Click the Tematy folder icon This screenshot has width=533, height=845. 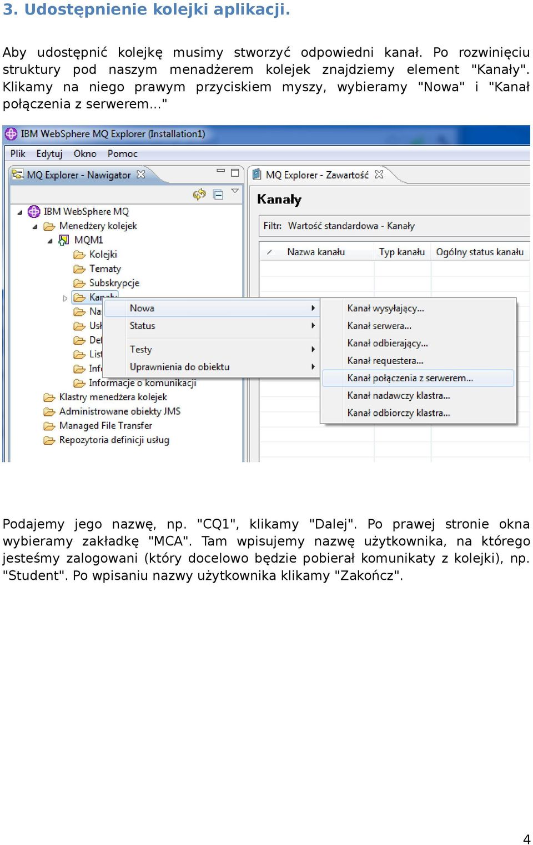[79, 269]
